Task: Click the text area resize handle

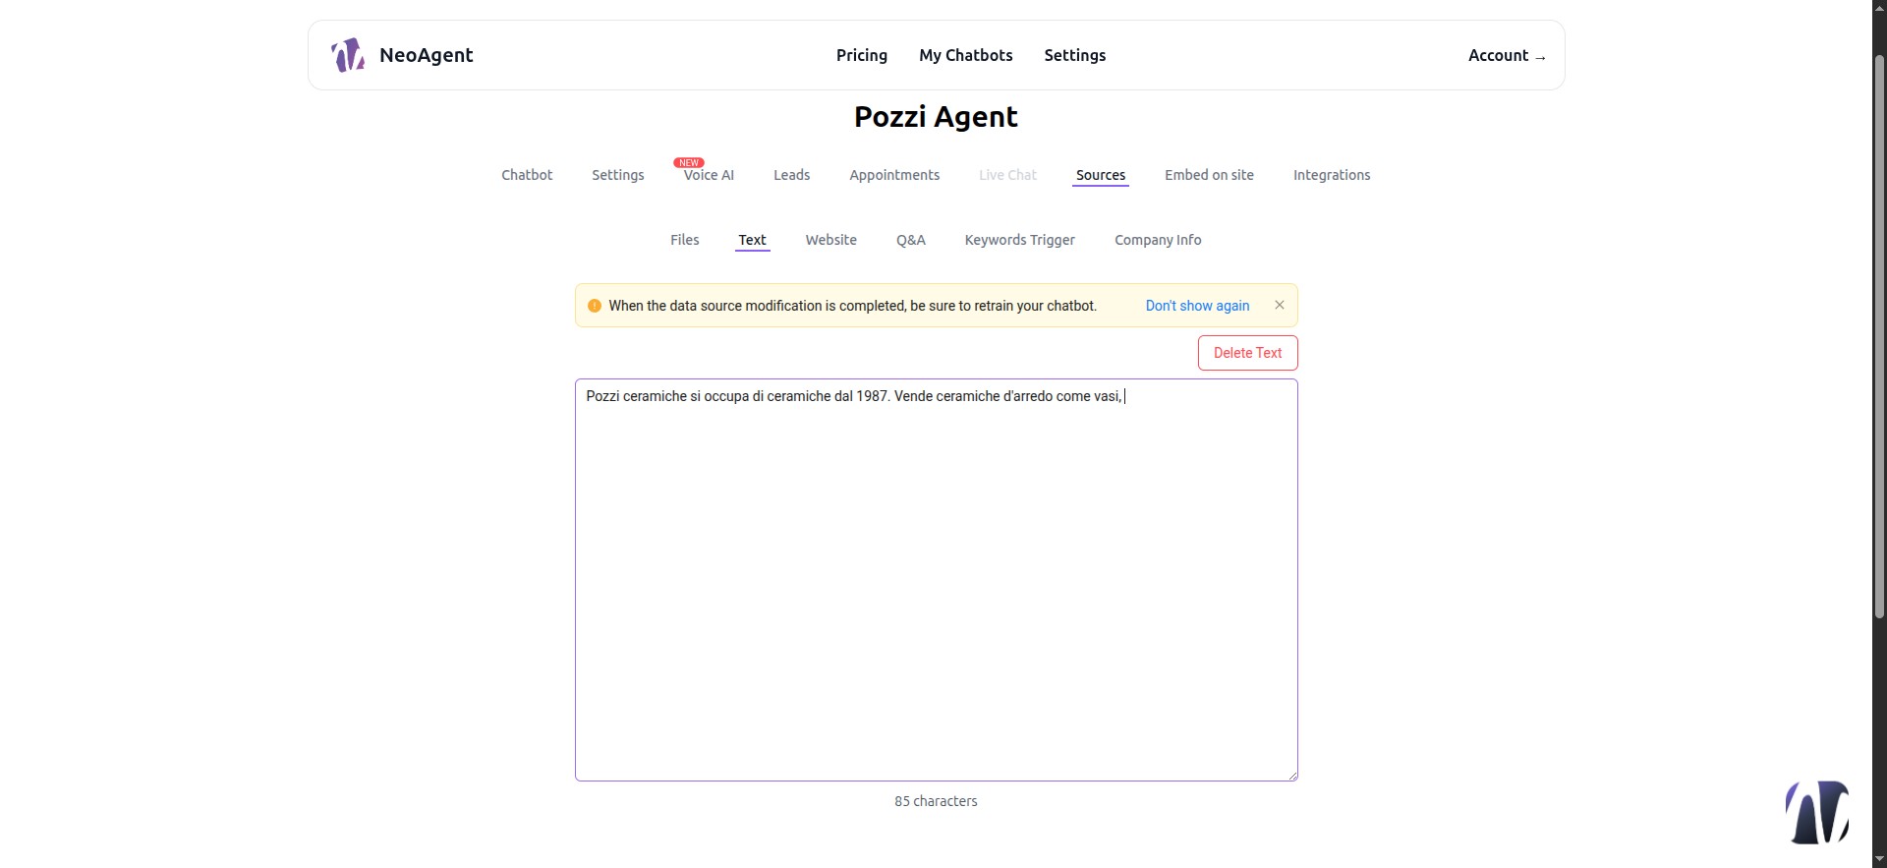Action: point(1291,775)
